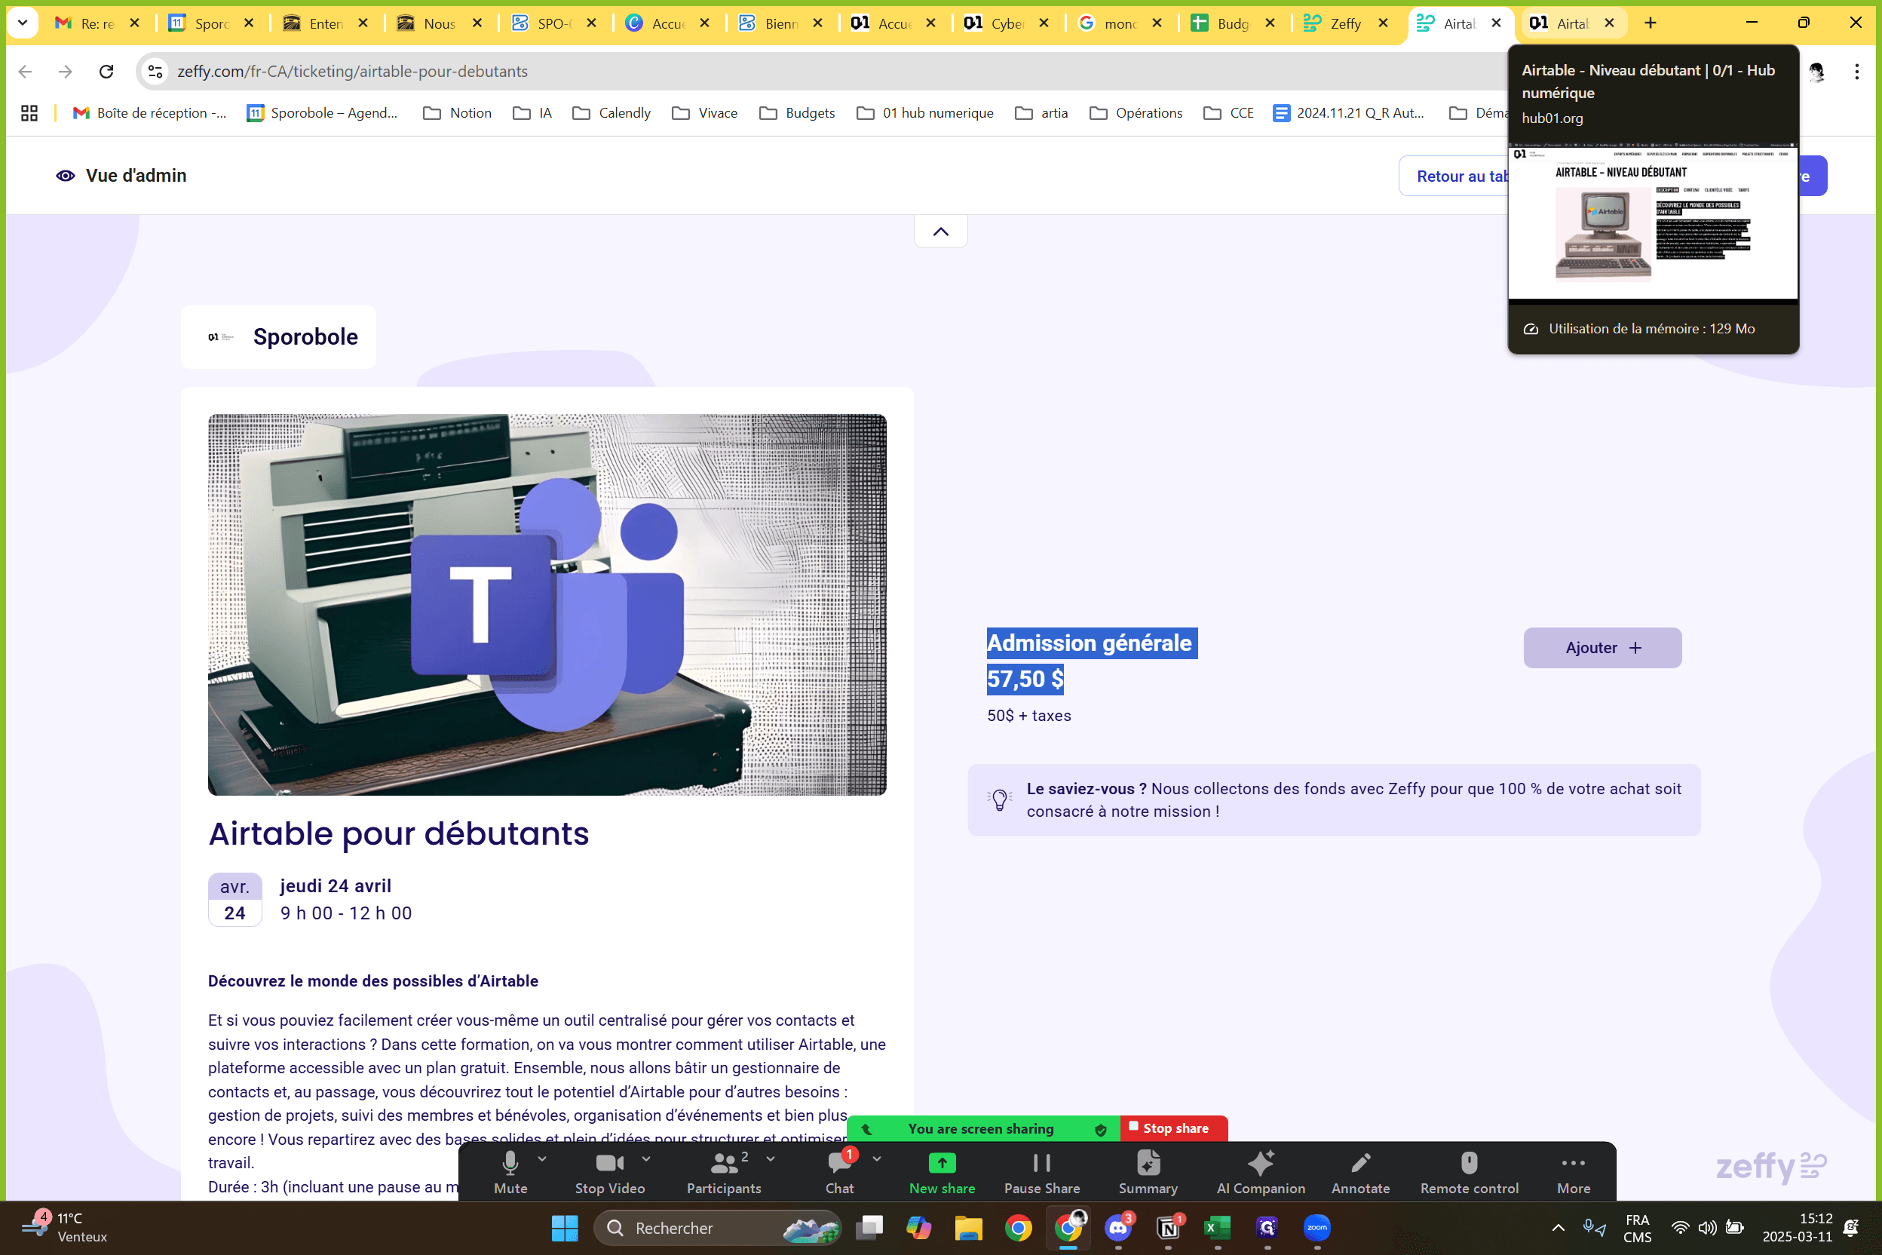Click the Sporobole organizer logo card
Image resolution: width=1882 pixels, height=1255 pixels.
point(278,337)
